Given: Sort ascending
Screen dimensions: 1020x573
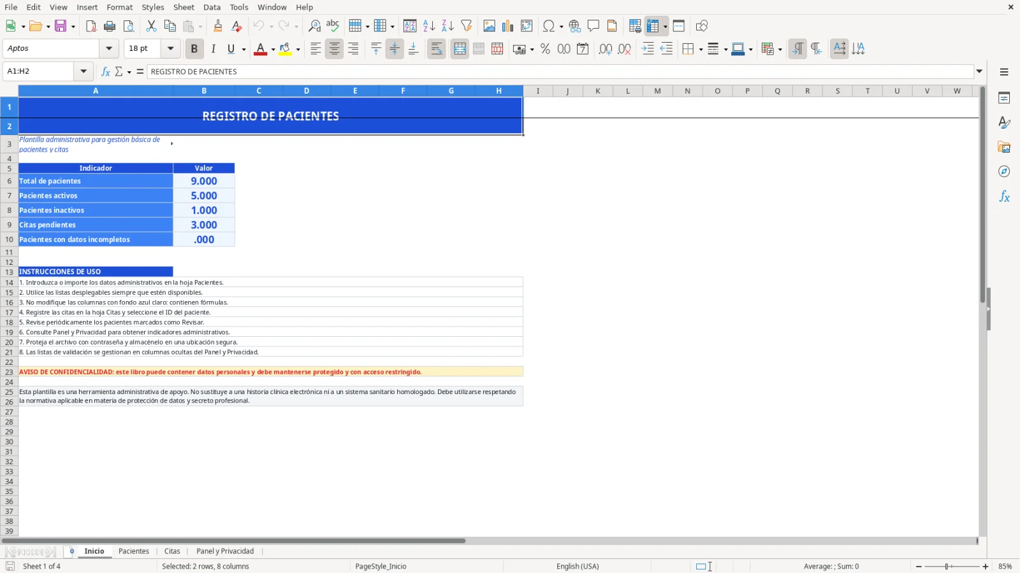Looking at the screenshot, I should click(429, 26).
